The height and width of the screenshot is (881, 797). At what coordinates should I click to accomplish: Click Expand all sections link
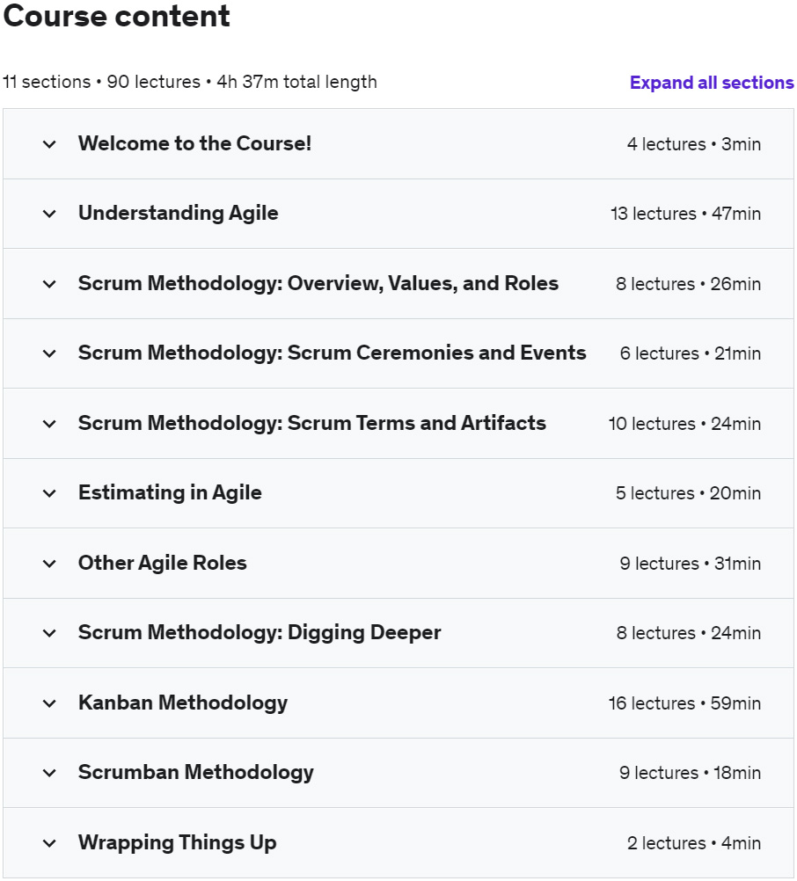[712, 83]
